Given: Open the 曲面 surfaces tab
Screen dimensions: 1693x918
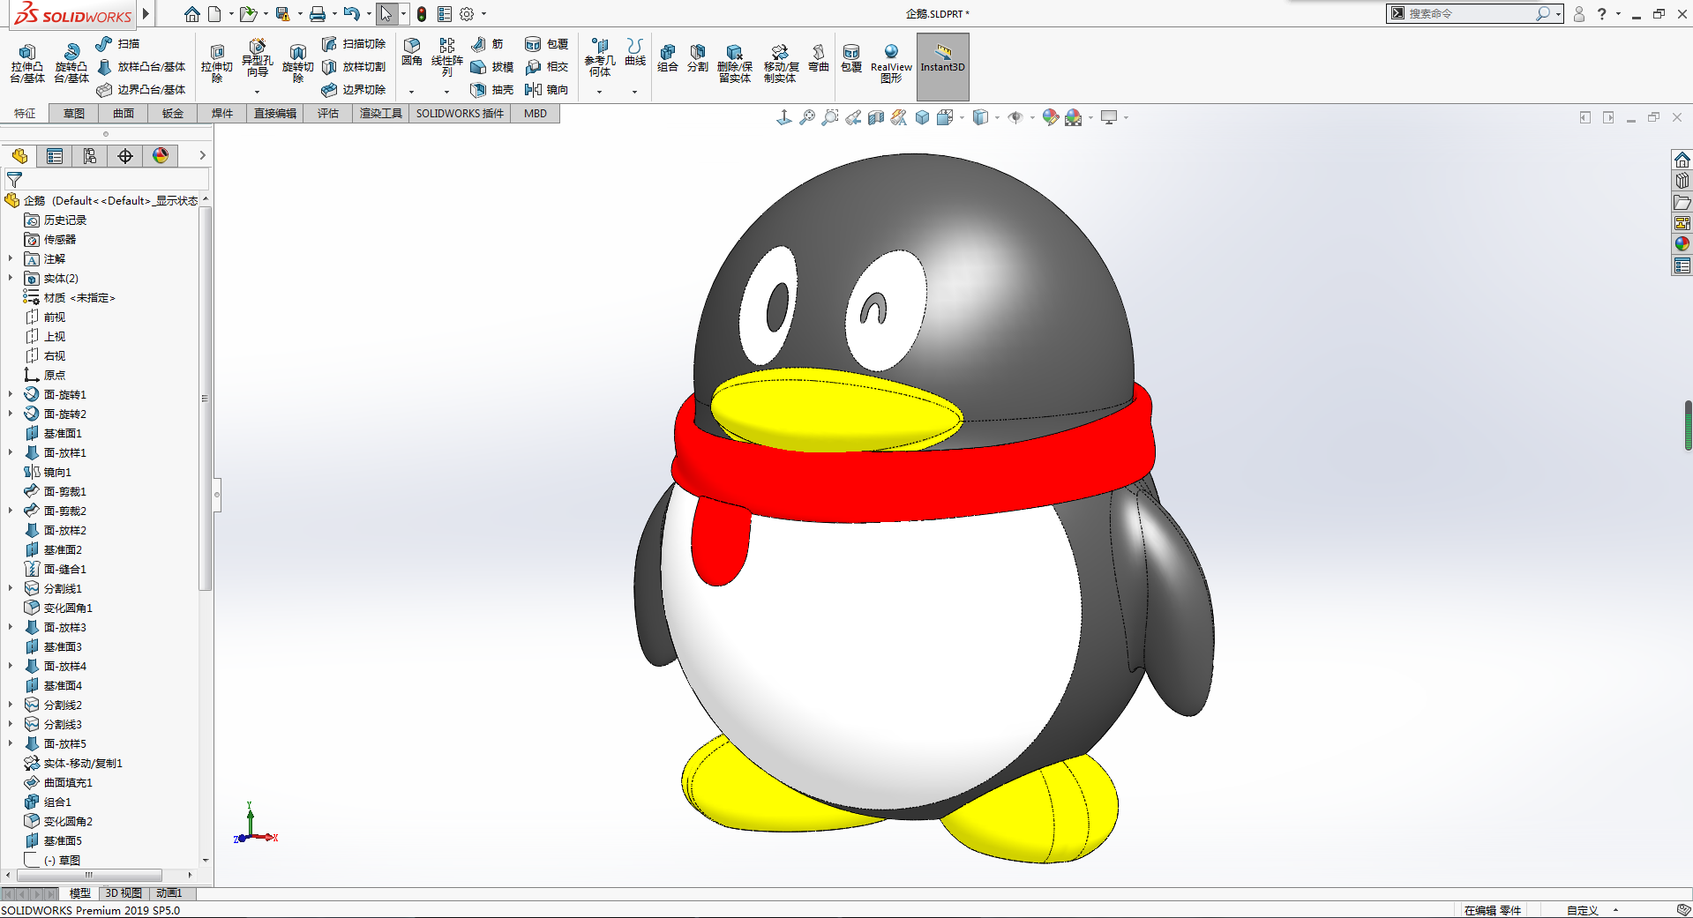Looking at the screenshot, I should tap(124, 114).
